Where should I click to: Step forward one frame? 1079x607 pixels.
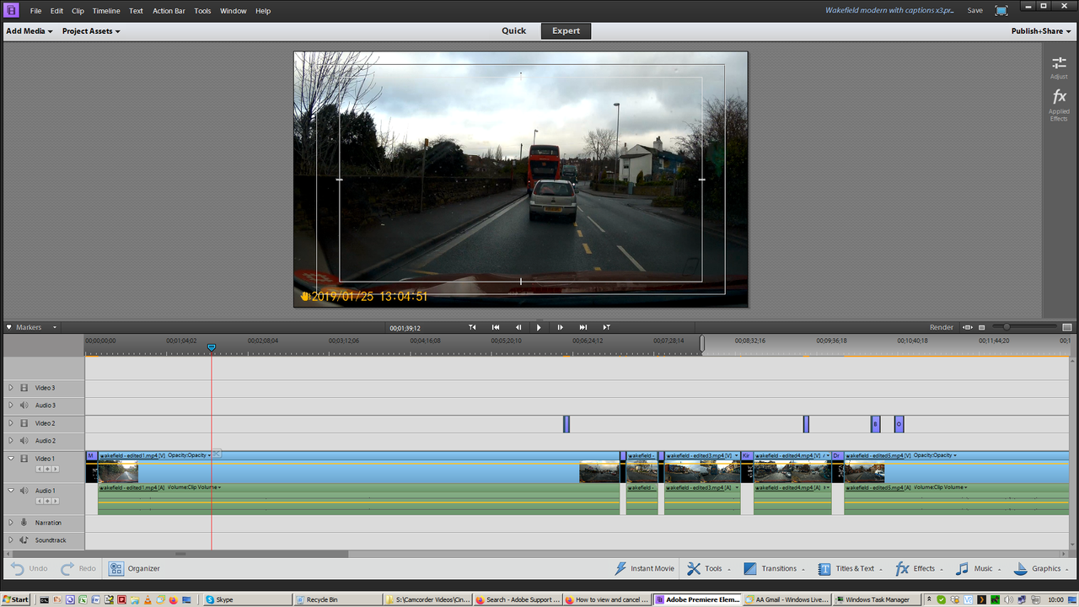click(561, 327)
